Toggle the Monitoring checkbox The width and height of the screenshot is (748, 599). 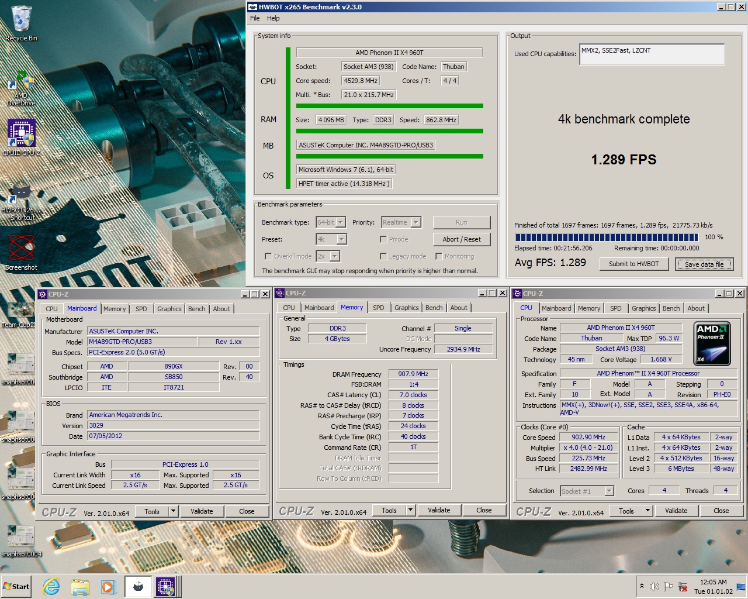(x=439, y=256)
